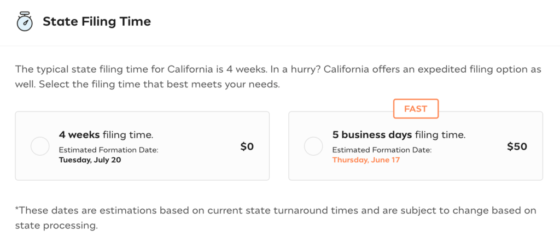Click the Tuesday, July 20 date
This screenshot has width=560, height=248.
click(90, 160)
